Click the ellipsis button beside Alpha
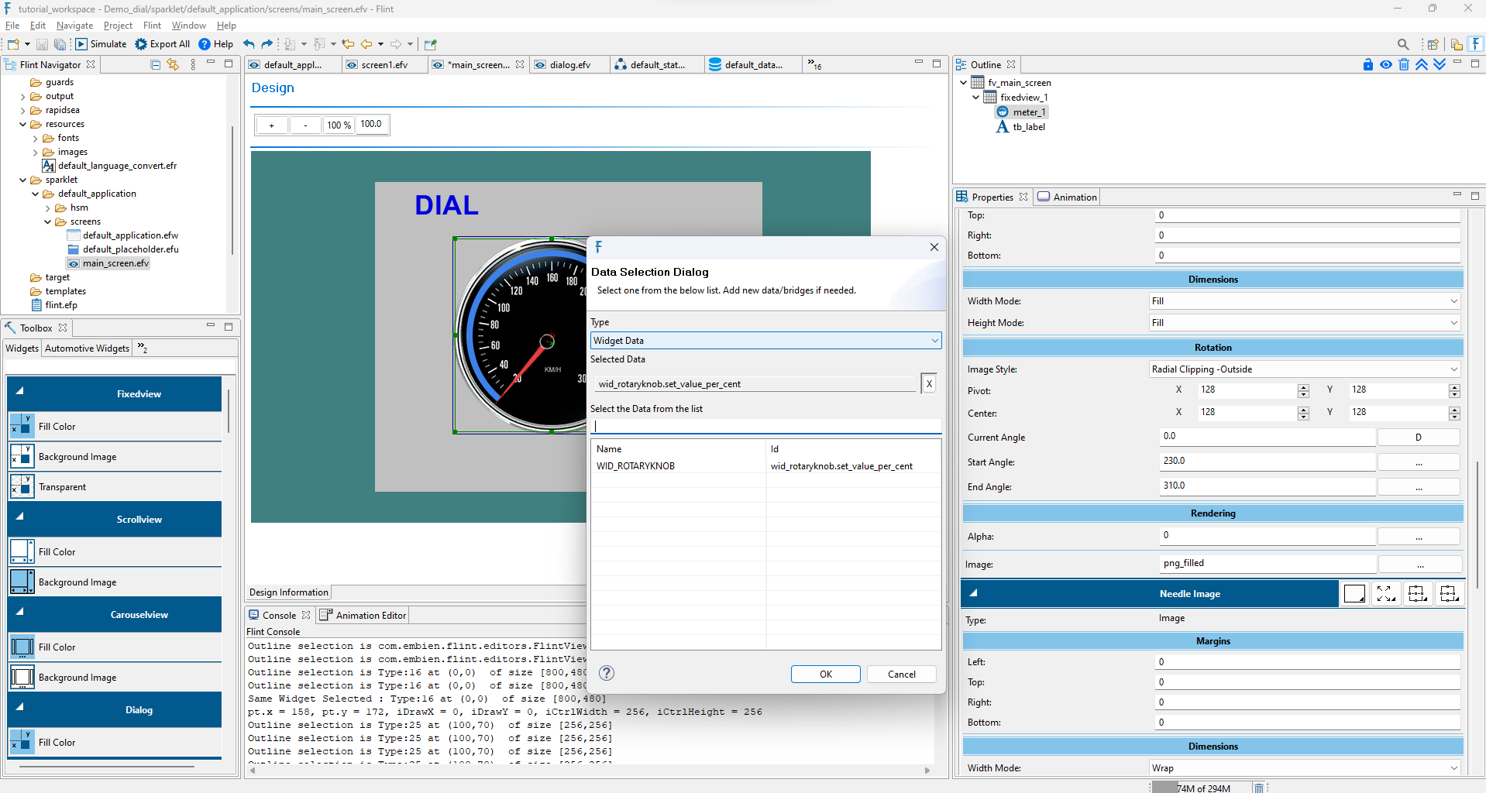The height and width of the screenshot is (793, 1486). 1419,537
